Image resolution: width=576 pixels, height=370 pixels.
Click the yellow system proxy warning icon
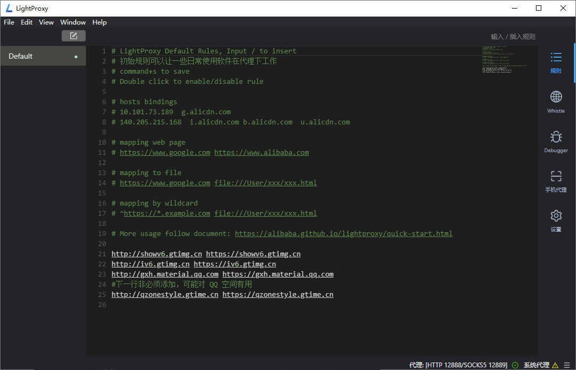pos(555,365)
